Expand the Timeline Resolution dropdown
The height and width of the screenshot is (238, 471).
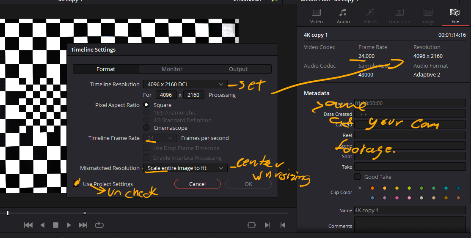click(x=185, y=84)
